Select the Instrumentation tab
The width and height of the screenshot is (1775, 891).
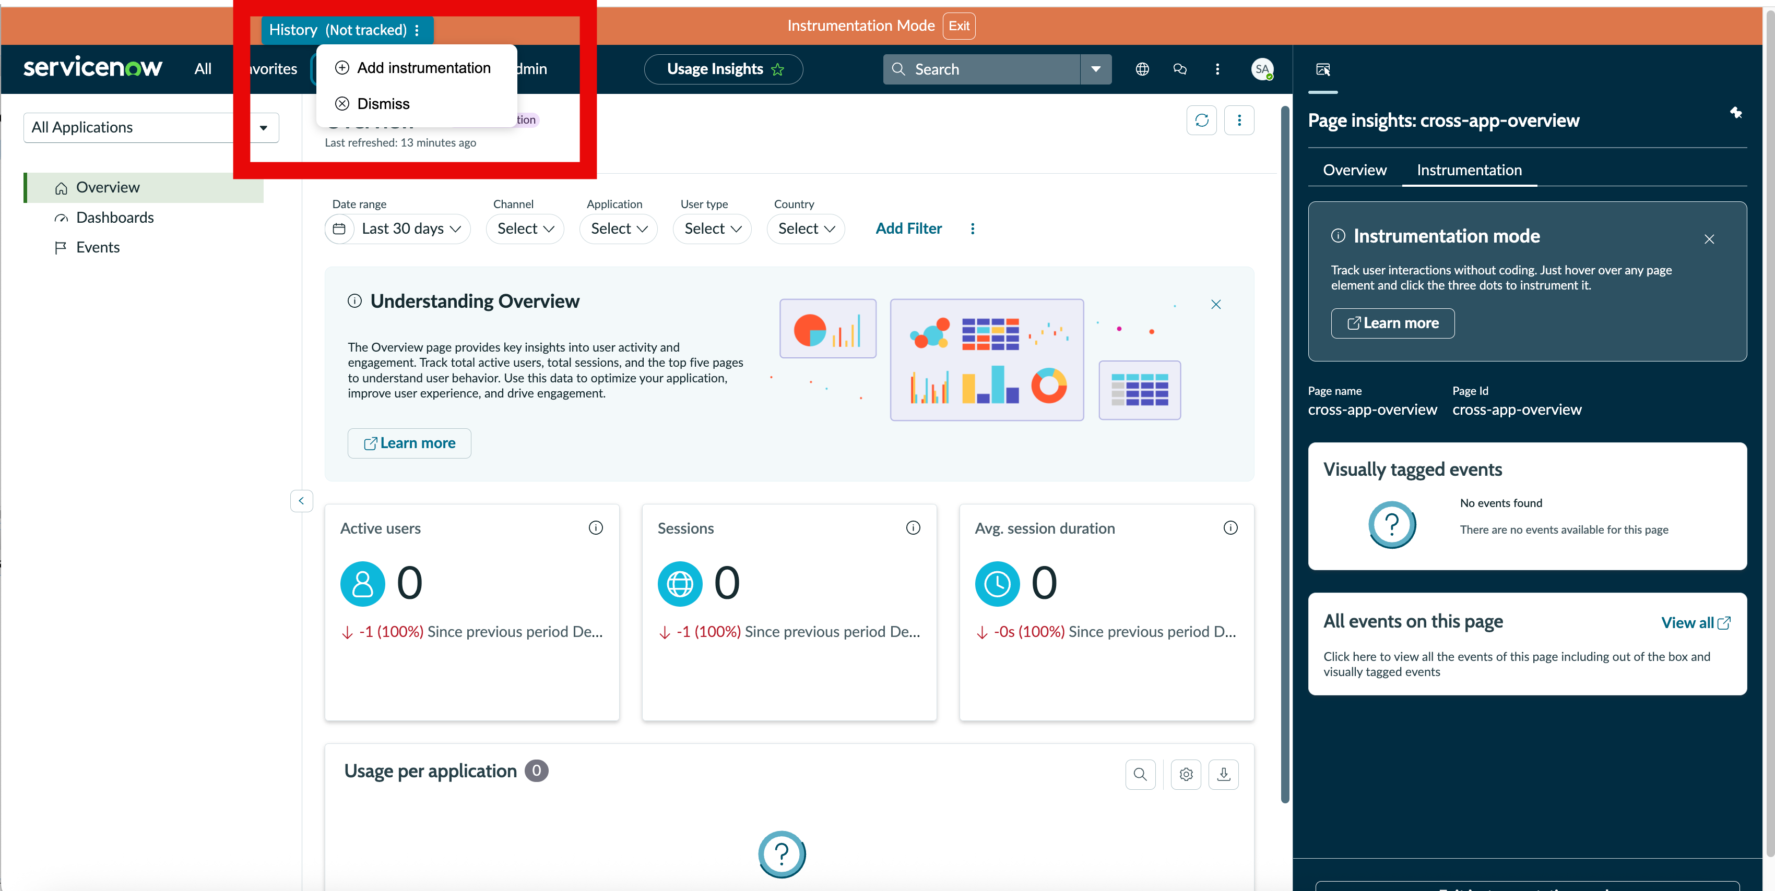pyautogui.click(x=1469, y=170)
